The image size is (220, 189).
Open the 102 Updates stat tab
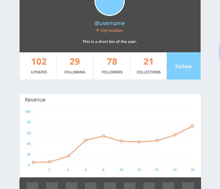point(38,66)
